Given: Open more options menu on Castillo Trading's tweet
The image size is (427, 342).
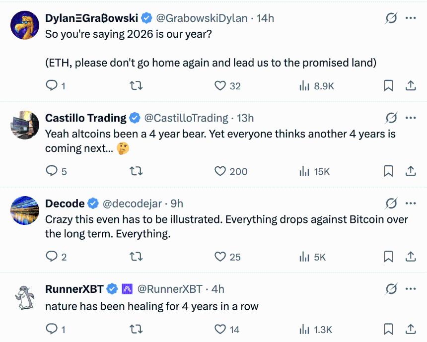Looking at the screenshot, I should coord(411,118).
